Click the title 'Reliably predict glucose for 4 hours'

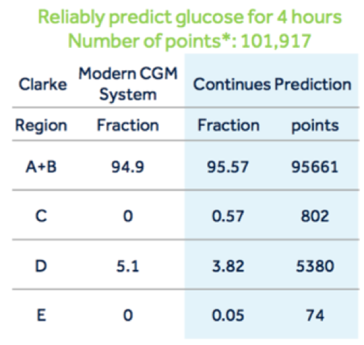tap(190, 17)
